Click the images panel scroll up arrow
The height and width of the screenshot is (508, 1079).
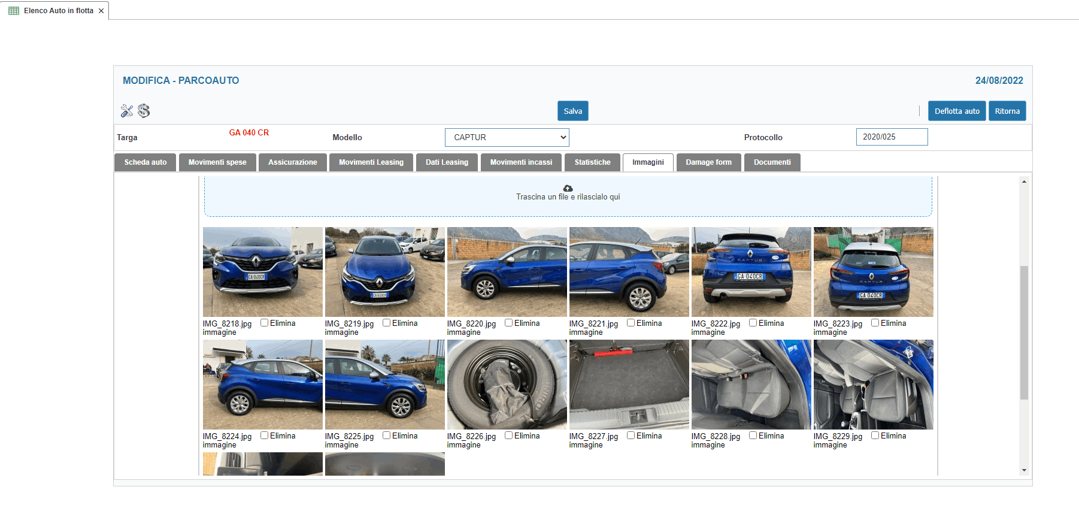1024,182
